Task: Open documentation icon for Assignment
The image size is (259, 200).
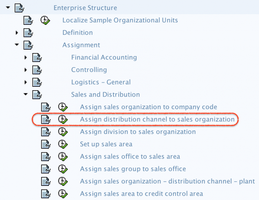Action: (x=28, y=45)
